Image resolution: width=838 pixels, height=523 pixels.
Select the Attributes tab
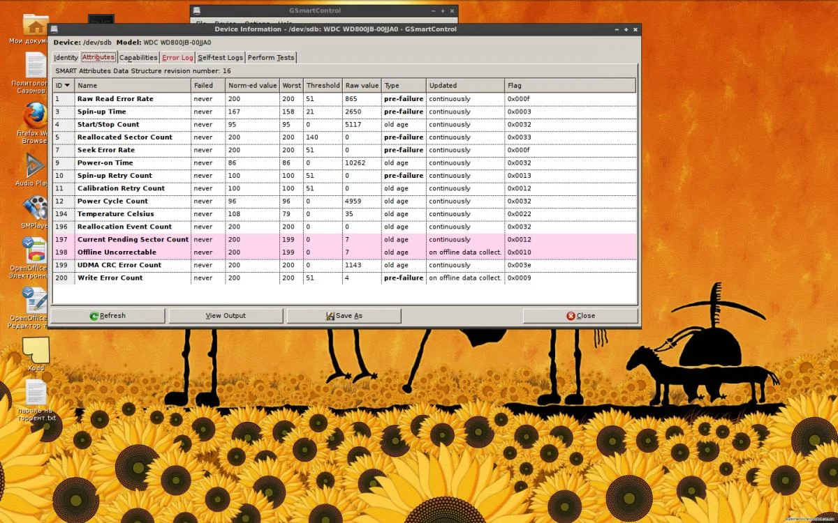[98, 57]
